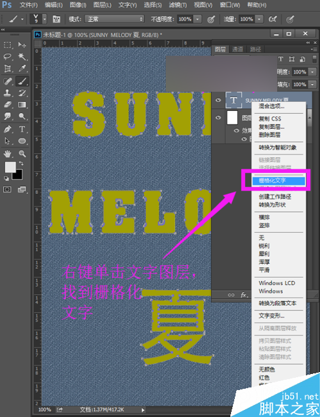Collapse the toolbox double-arrow
This screenshot has width=320, height=417.
tap(3, 30)
